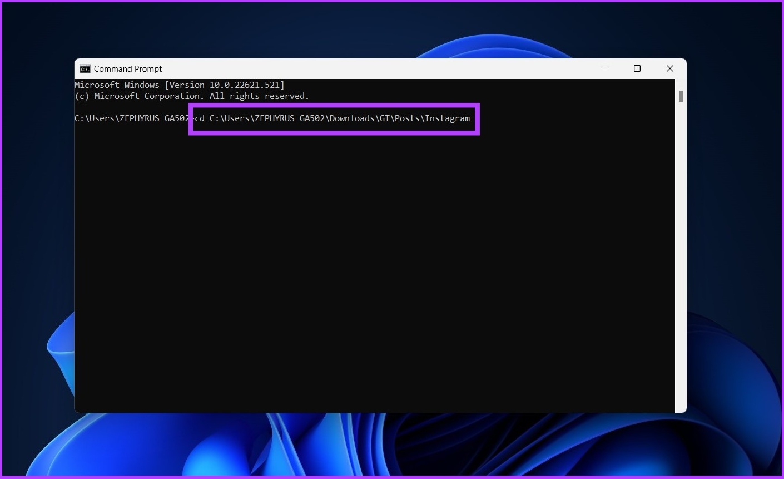
Task: Click the scrollbar track below the thumb
Action: [x=681, y=256]
